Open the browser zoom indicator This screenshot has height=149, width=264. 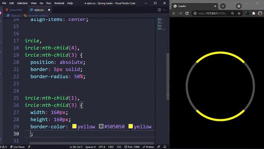[232, 13]
